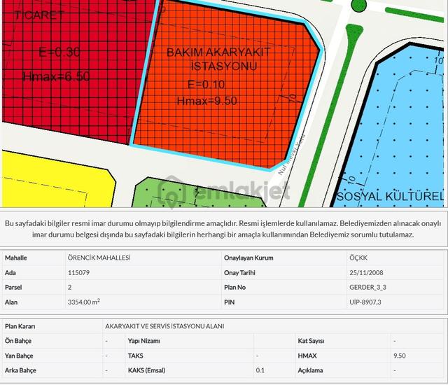This screenshot has width=448, height=385.
Task: Click the green dotted park parcel
Action: pos(197,194)
